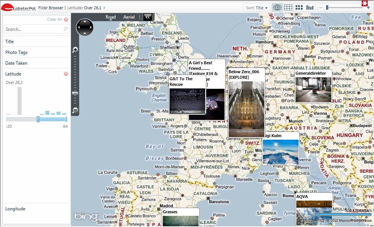Click the Over 26.1 label under Latitude filter

(x=14, y=82)
